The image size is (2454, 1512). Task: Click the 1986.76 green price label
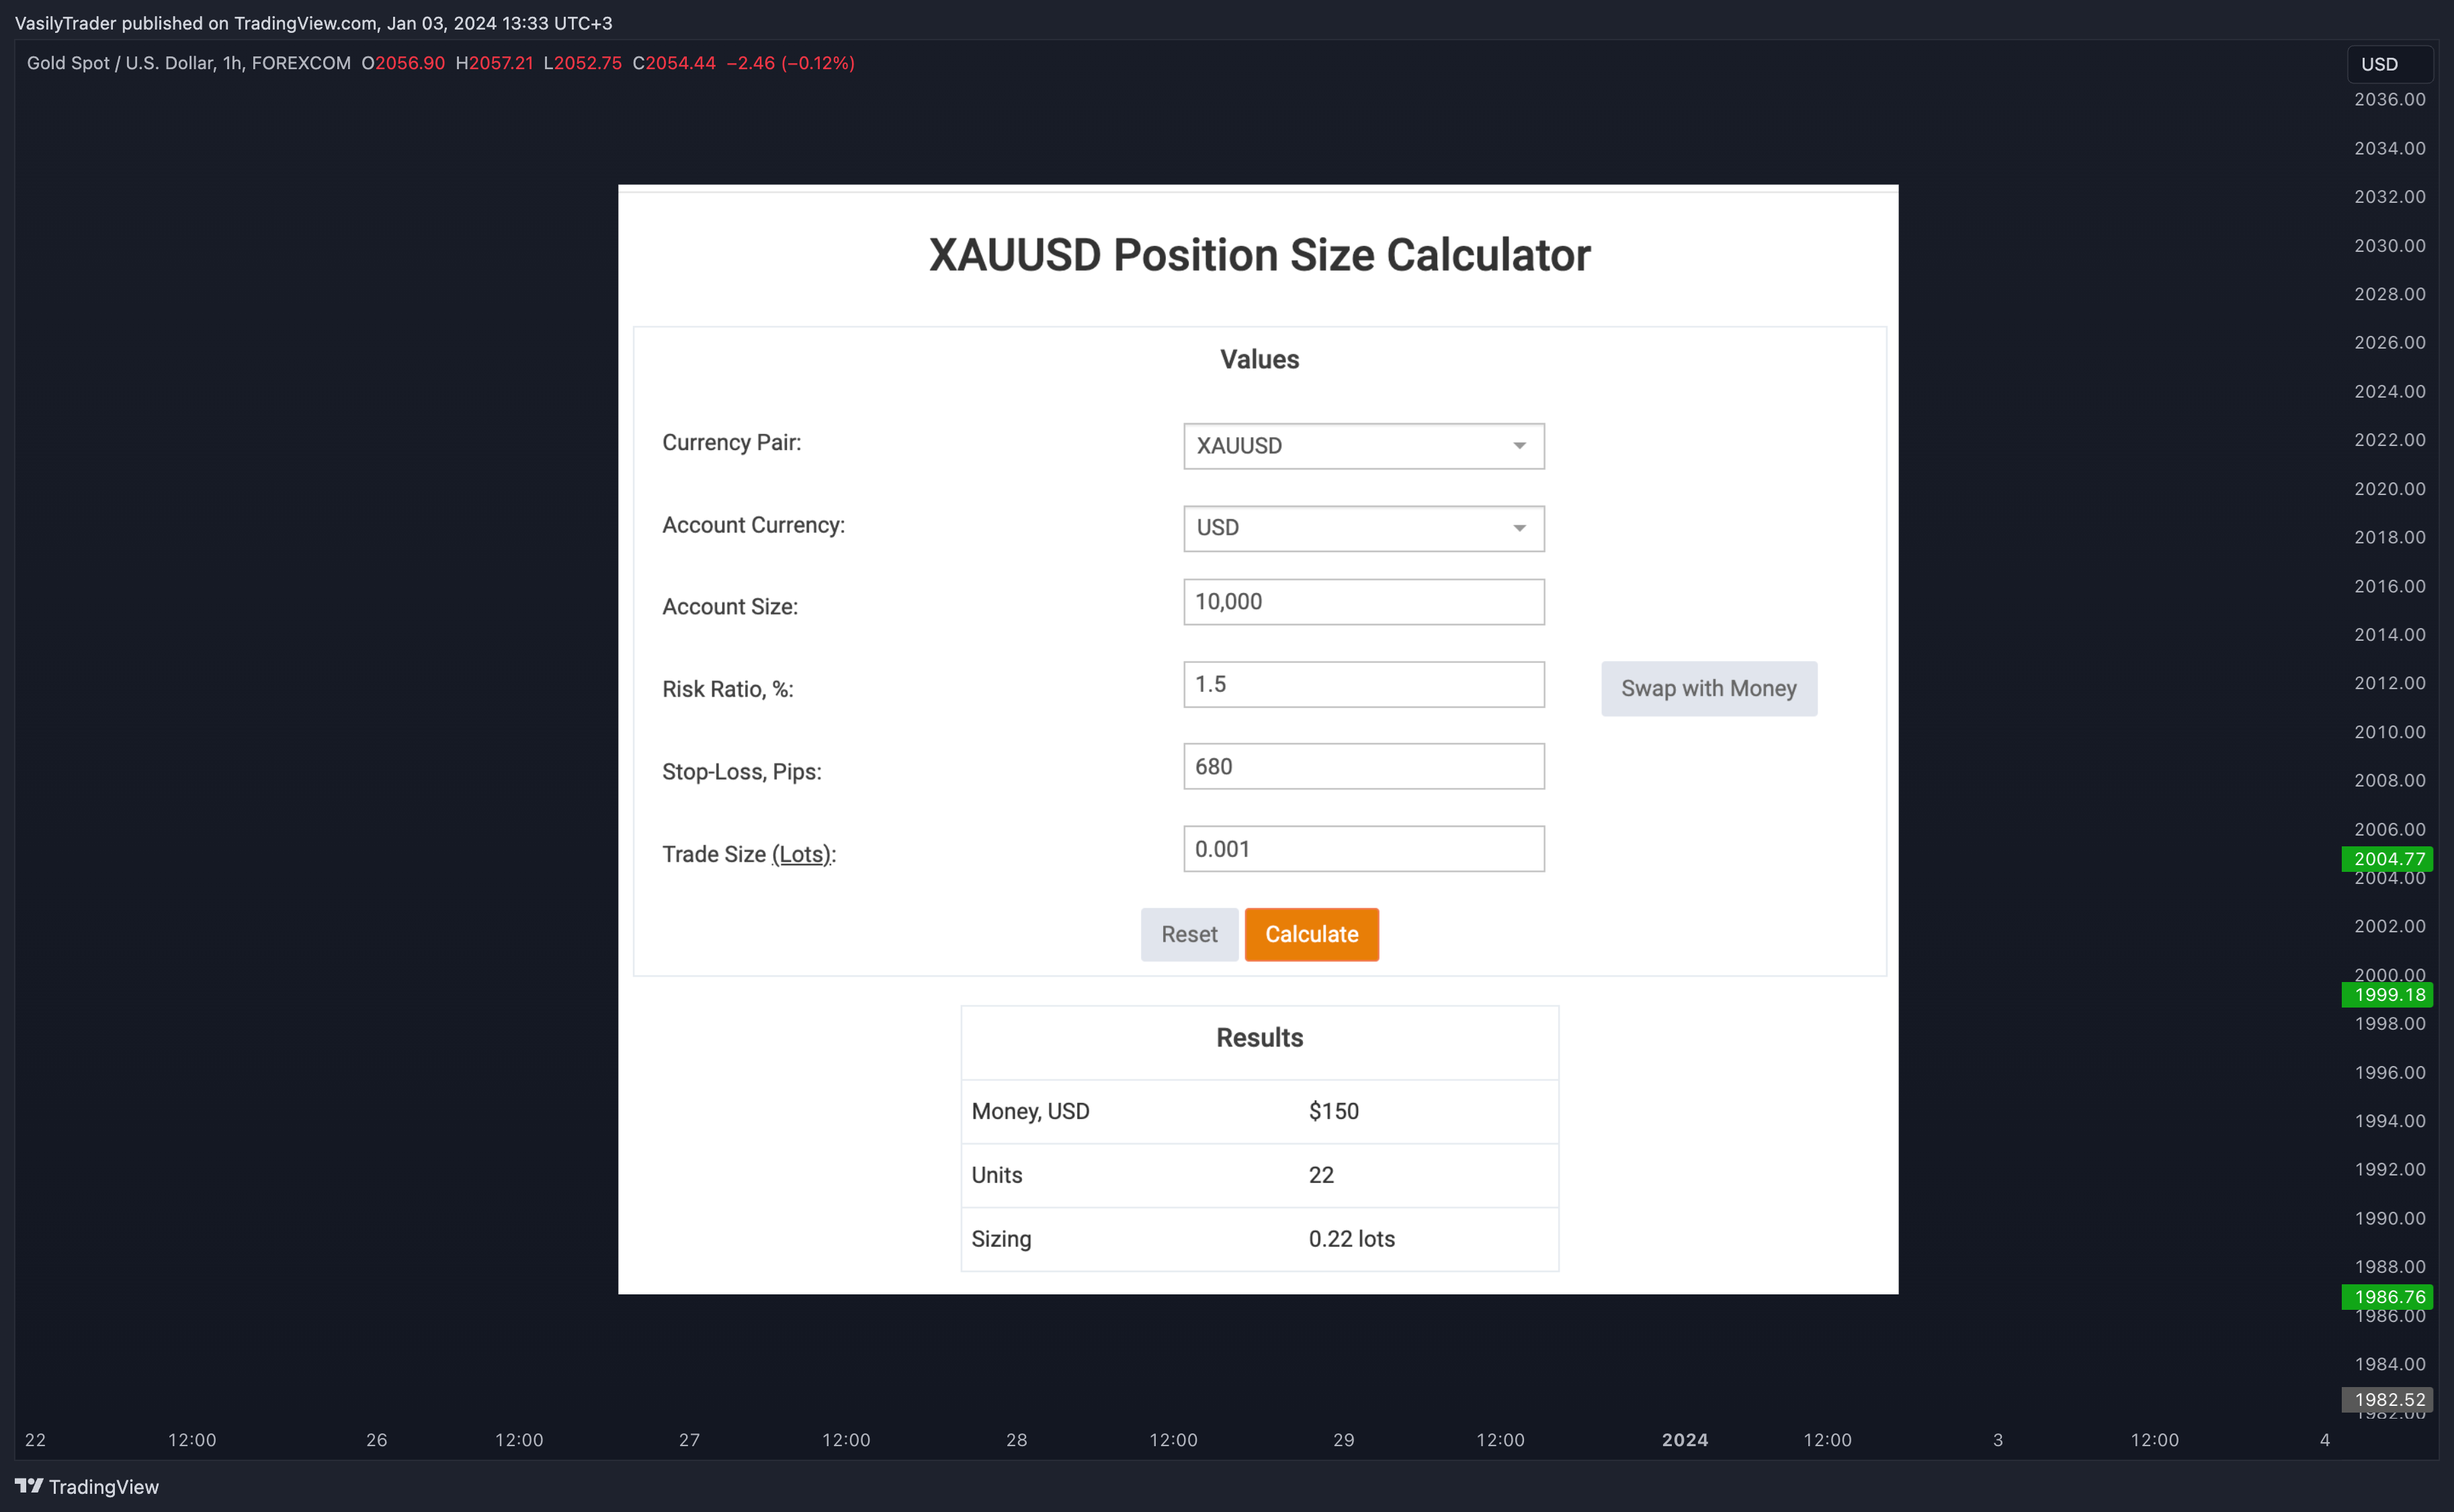point(2388,1296)
